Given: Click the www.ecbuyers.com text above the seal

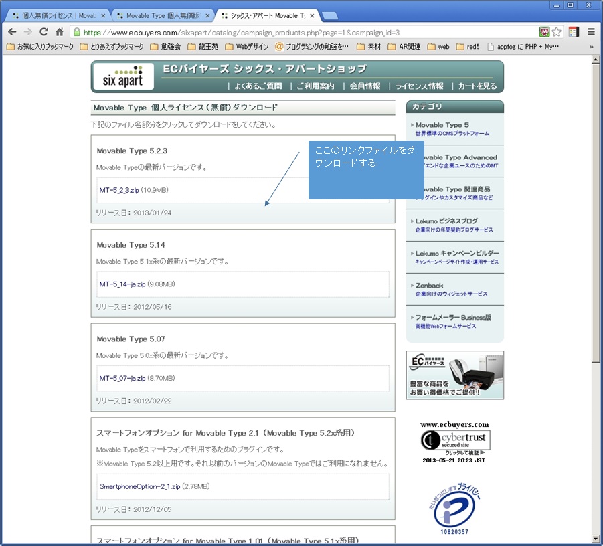Looking at the screenshot, I should tap(454, 424).
